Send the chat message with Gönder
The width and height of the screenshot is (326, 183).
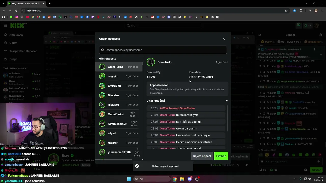[x=316, y=170]
